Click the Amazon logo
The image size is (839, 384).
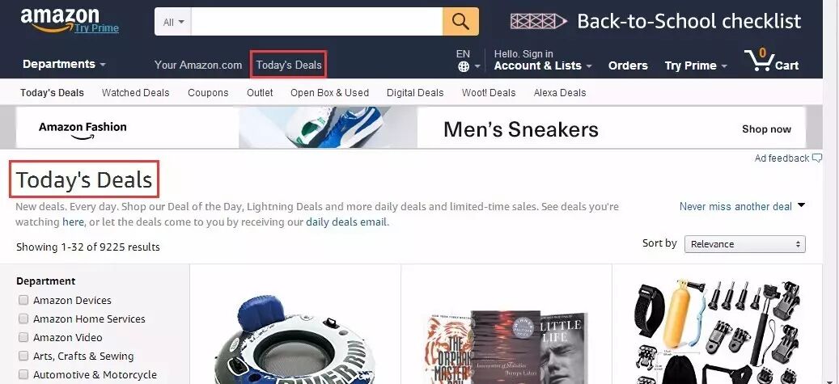click(x=60, y=21)
